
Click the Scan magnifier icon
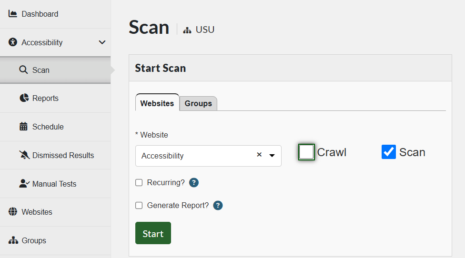(23, 70)
